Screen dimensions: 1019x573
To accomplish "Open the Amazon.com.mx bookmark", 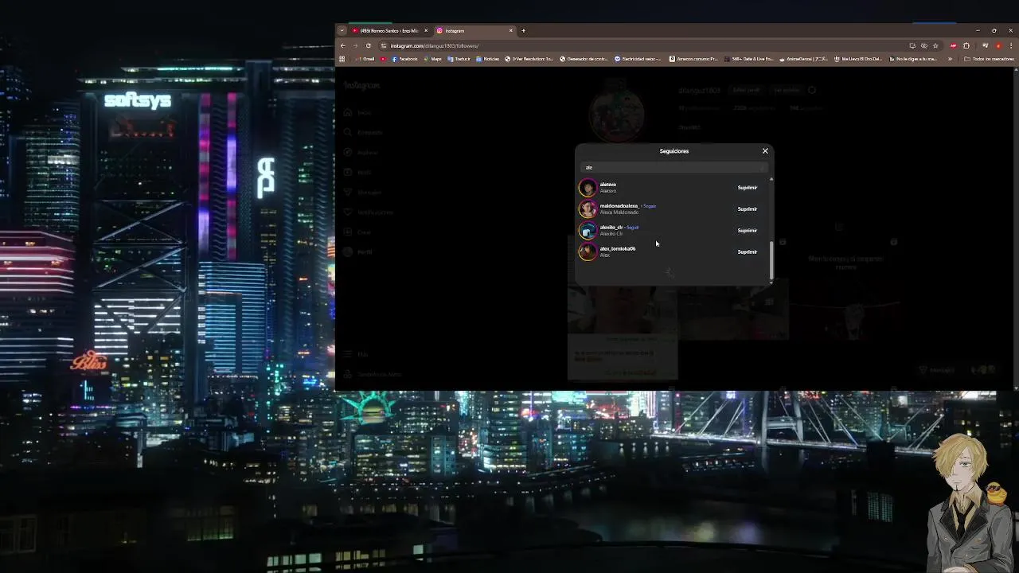I will (x=693, y=59).
